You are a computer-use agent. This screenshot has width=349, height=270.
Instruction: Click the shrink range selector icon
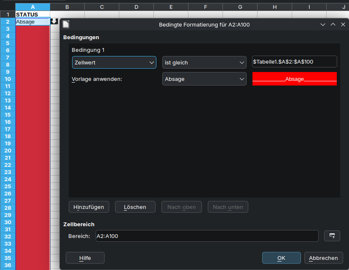[x=332, y=236]
